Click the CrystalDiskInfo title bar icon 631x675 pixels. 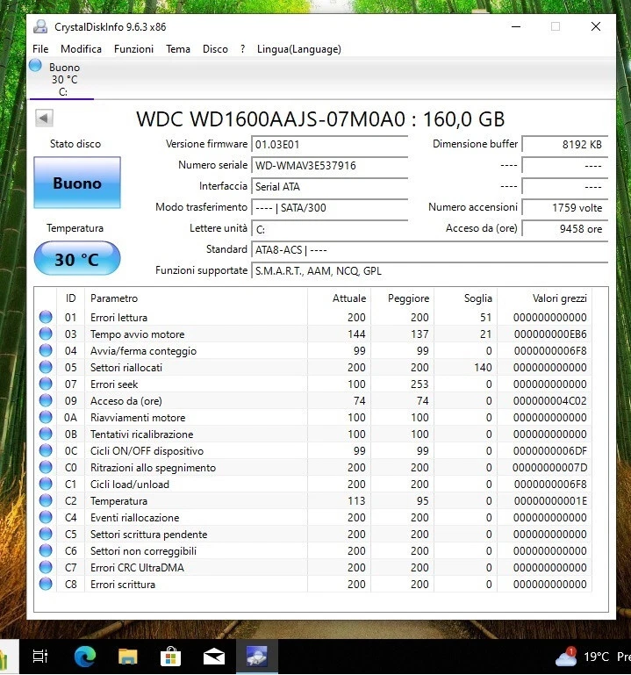[40, 26]
